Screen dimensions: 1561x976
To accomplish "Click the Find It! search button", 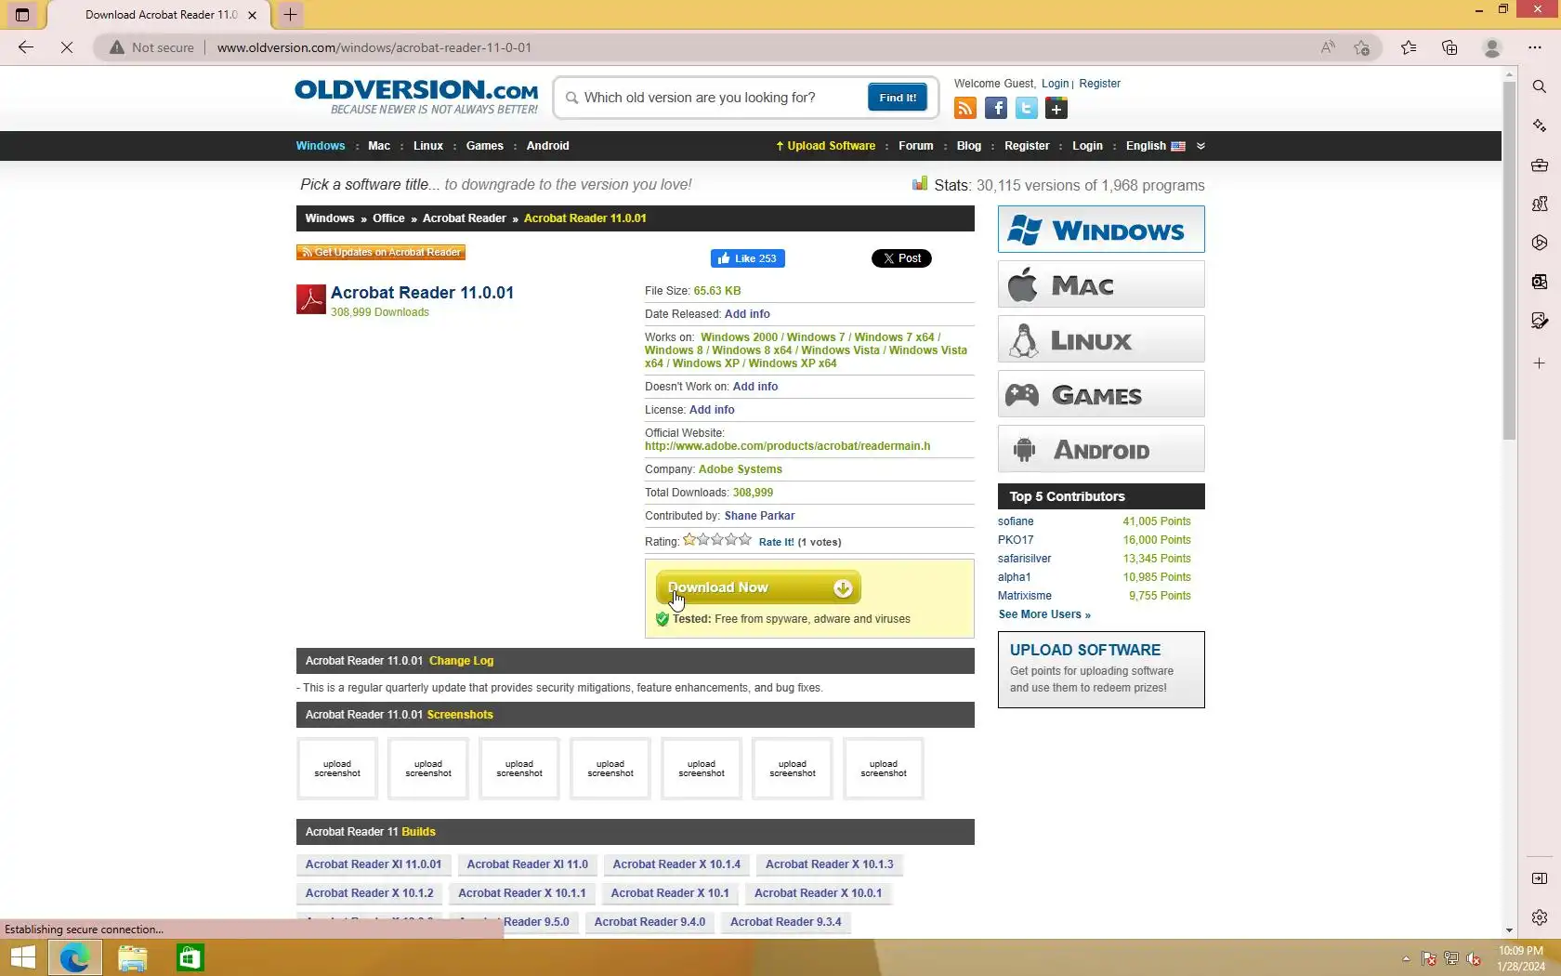I will point(898,98).
